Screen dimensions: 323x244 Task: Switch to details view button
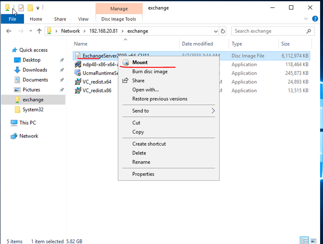click(304, 241)
